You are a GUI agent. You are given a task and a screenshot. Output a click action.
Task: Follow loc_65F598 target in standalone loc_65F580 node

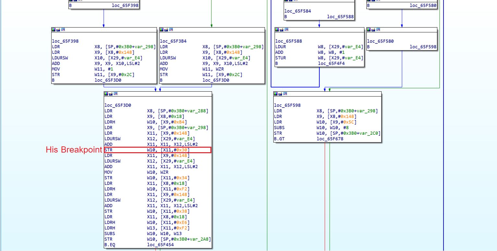coord(423,47)
